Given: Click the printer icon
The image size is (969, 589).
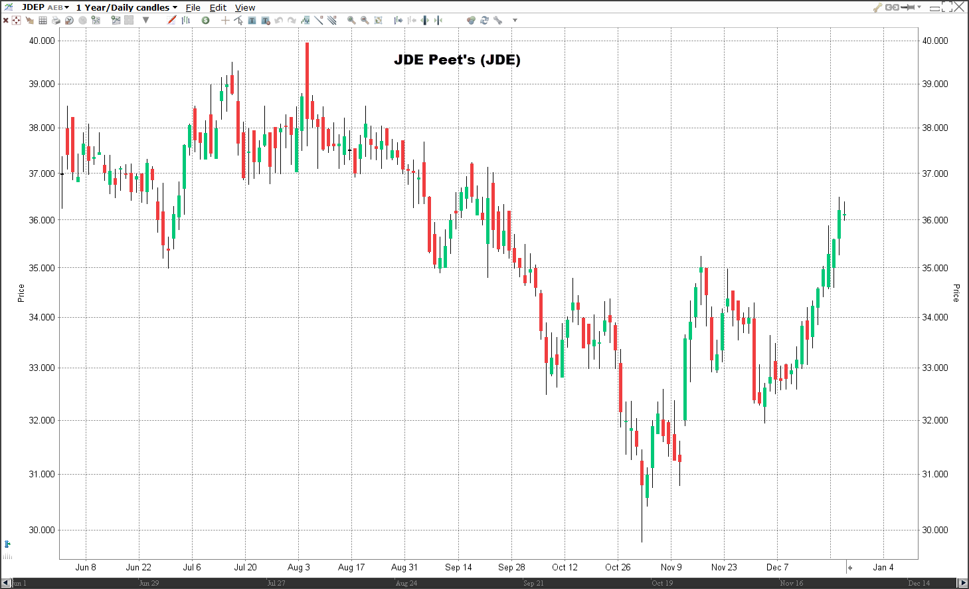Looking at the screenshot, I should tap(56, 21).
